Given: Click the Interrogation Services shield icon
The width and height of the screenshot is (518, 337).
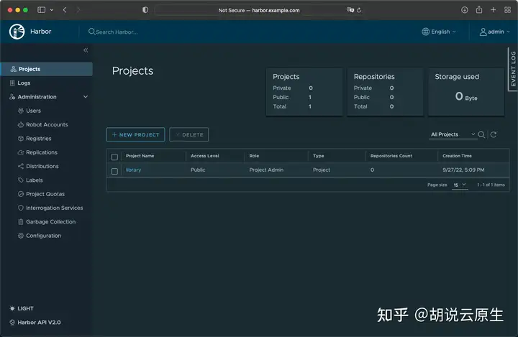Looking at the screenshot, I should click(x=21, y=208).
